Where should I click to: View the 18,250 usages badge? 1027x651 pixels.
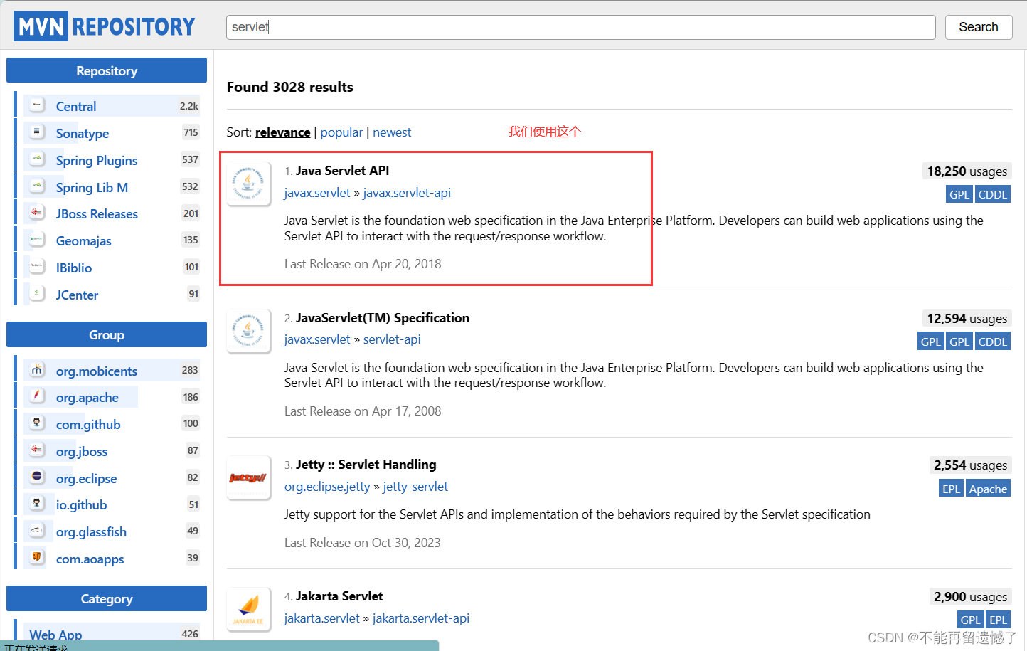tap(967, 171)
